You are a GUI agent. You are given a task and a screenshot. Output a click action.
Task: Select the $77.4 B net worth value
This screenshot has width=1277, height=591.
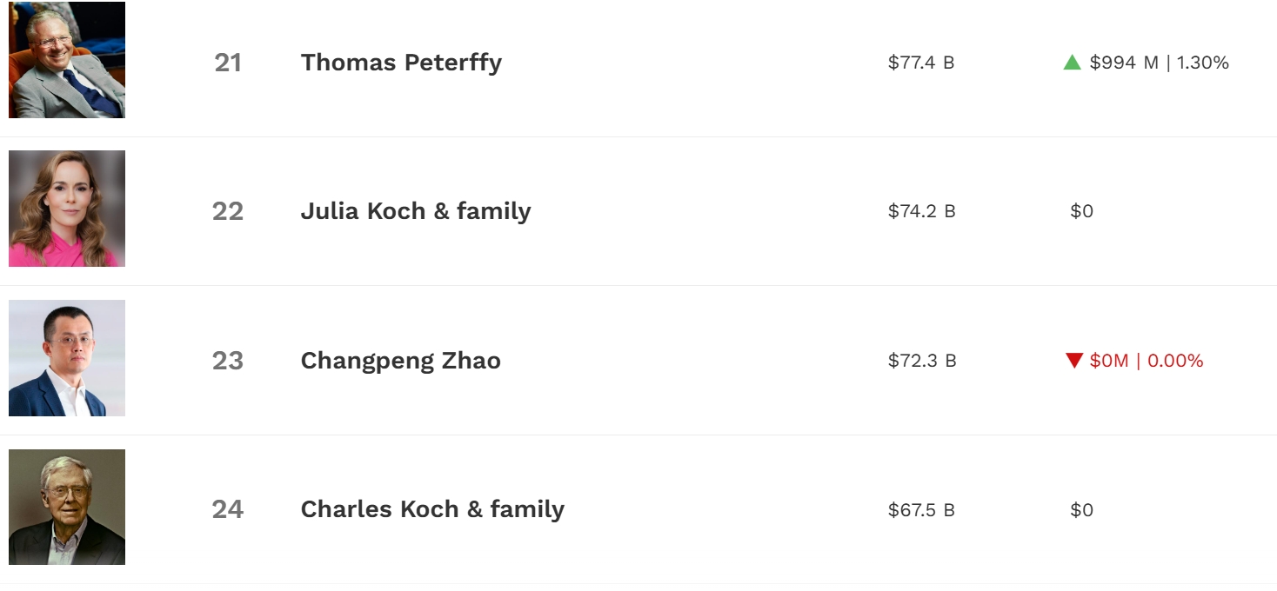coord(921,63)
